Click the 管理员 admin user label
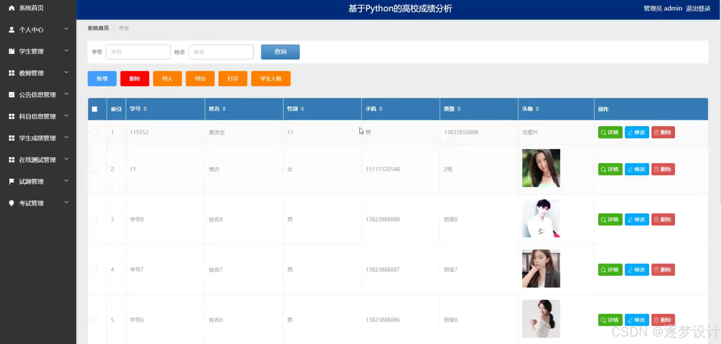 click(x=663, y=8)
